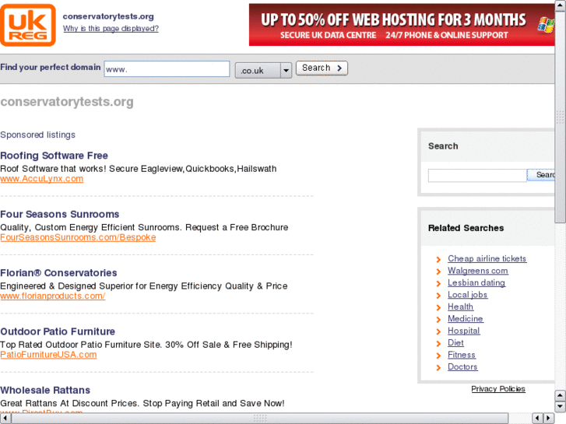The height and width of the screenshot is (424, 566).
Task: Click horizontal scrollbar left arrow
Action: click(x=5, y=418)
